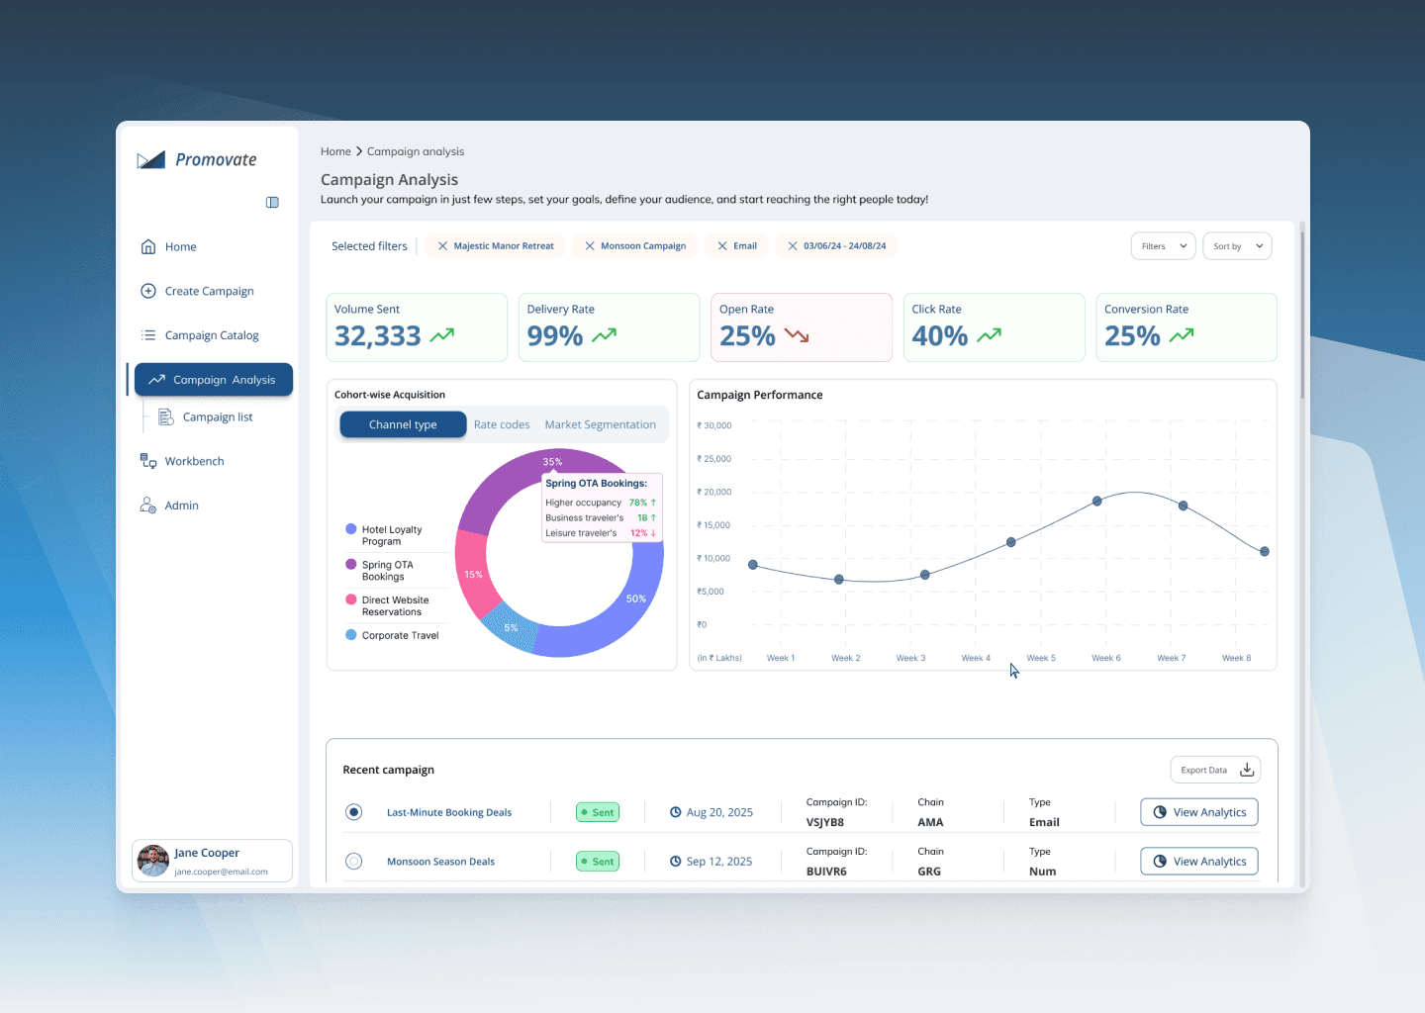This screenshot has width=1425, height=1013.
Task: Click the Open Rate downward trend arrow
Action: click(x=797, y=335)
